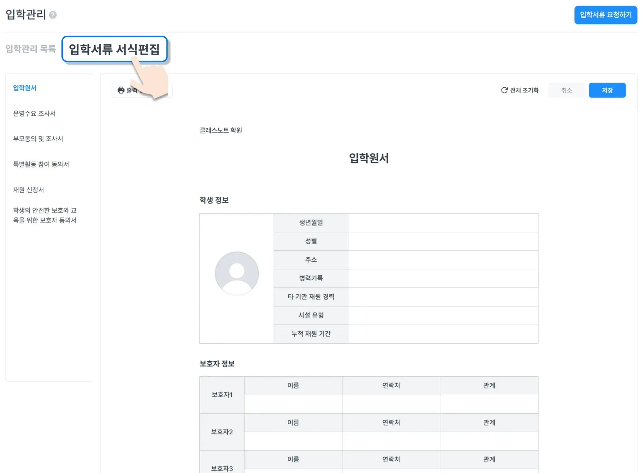Click the refresh icon next to 전체 초기화
The height and width of the screenshot is (473, 643).
point(504,90)
